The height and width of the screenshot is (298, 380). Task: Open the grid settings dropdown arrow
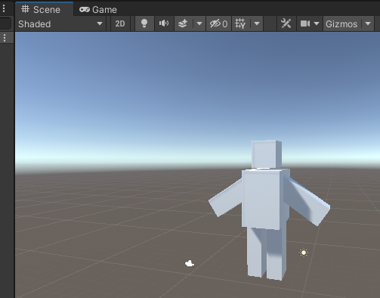tap(257, 23)
